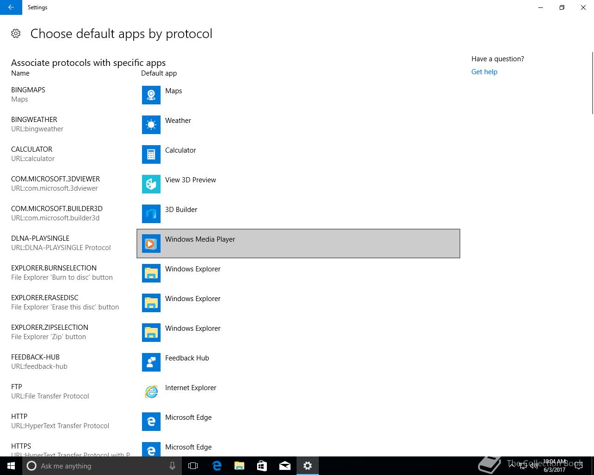Click the Internet Explorer icon for FTP
Image resolution: width=594 pixels, height=475 pixels.
click(x=151, y=392)
